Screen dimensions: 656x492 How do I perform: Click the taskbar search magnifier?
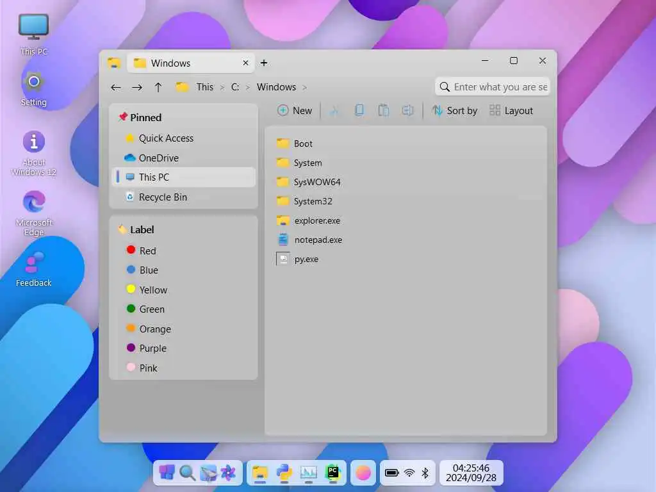click(187, 473)
